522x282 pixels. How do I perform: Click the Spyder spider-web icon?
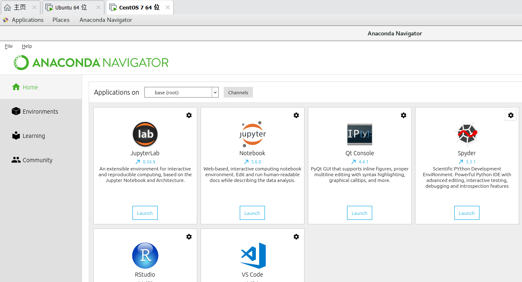point(467,134)
